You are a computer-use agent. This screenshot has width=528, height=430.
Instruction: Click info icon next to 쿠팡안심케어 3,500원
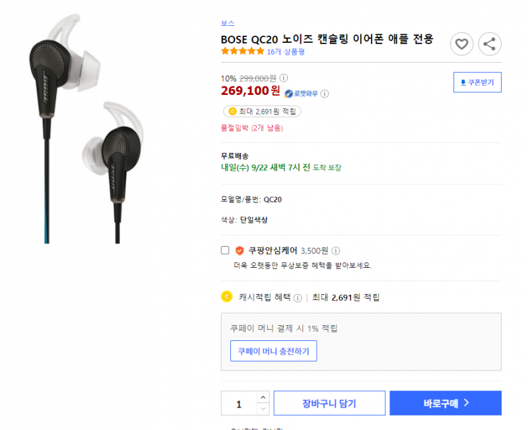click(x=336, y=251)
